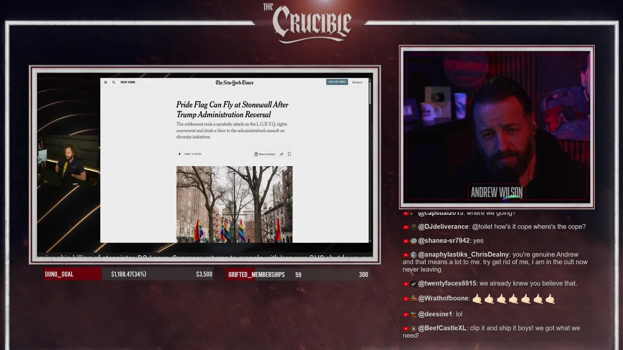Click YouTube icon beside @deesine1
623x350 pixels.
pos(406,315)
